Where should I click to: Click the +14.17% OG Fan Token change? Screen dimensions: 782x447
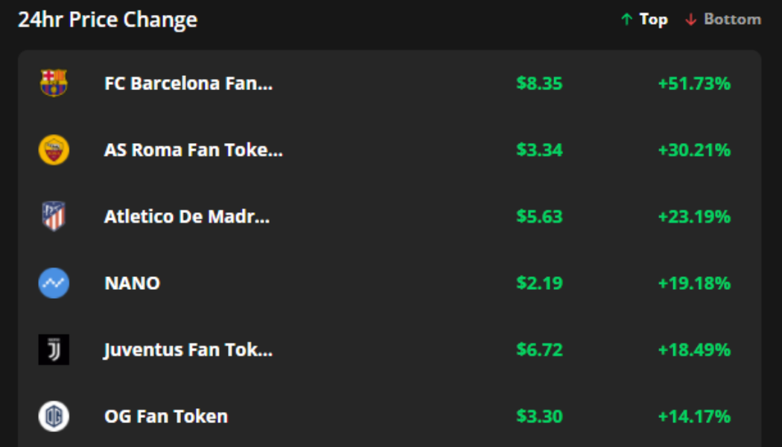click(693, 416)
